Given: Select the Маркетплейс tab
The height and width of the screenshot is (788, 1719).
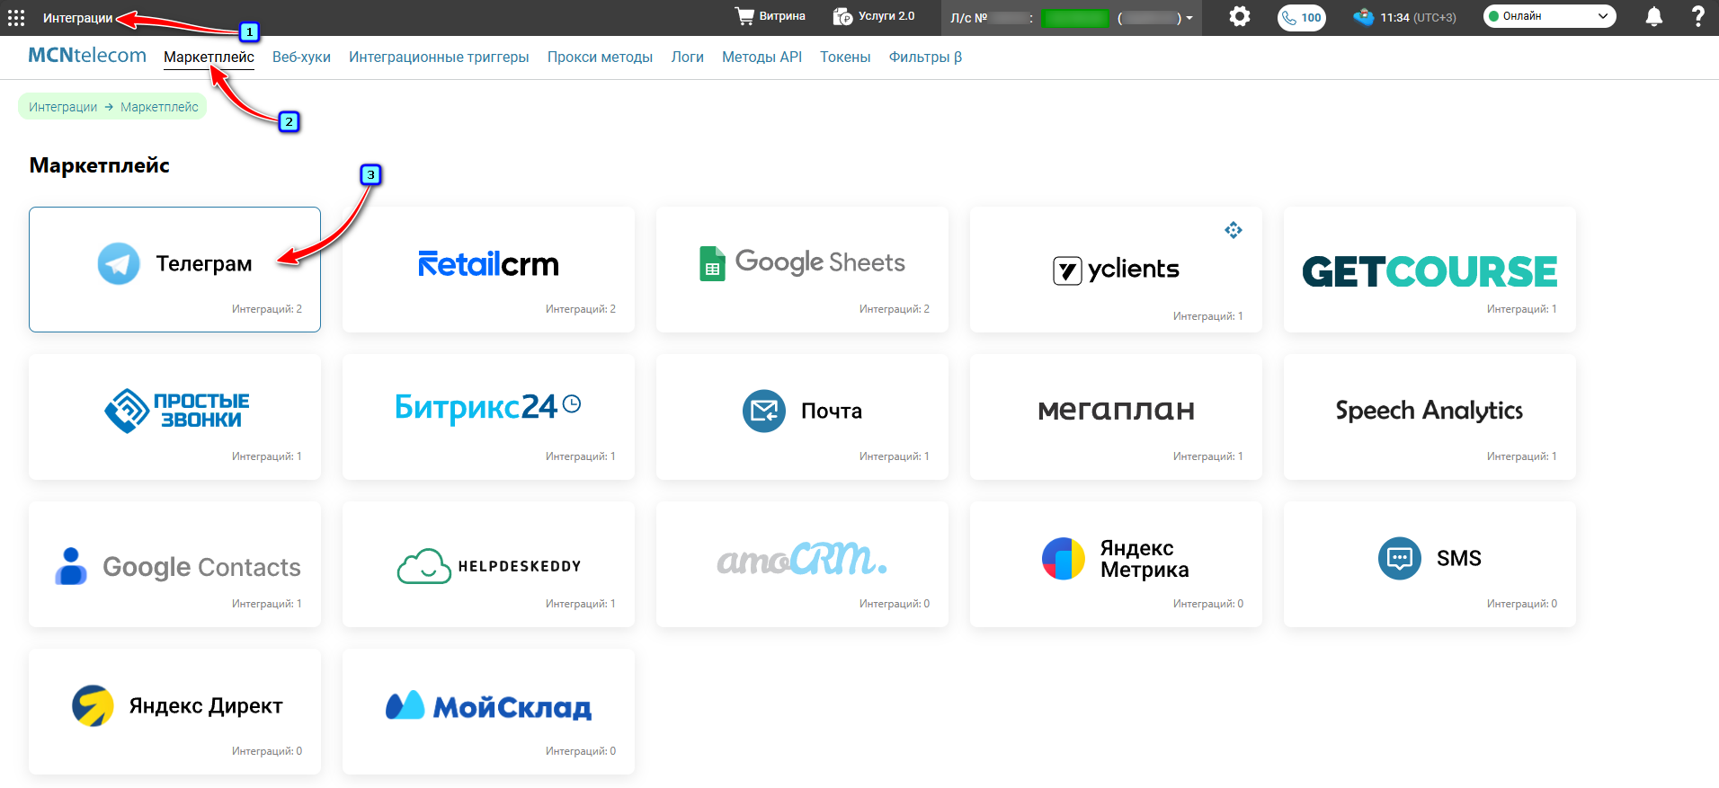Looking at the screenshot, I should click(x=209, y=57).
